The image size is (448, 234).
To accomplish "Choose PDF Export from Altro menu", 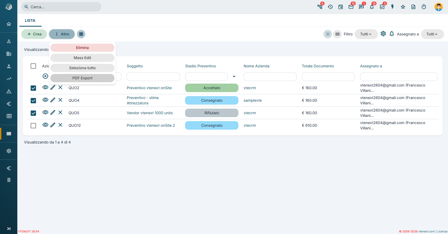I will (x=82, y=78).
